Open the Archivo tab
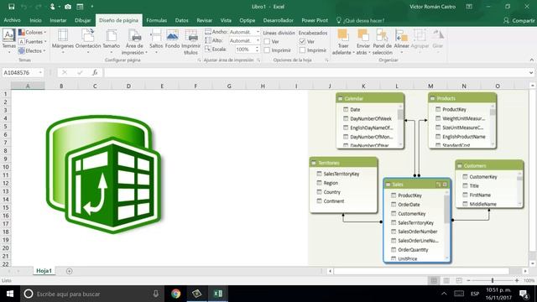Viewport: 537px width, 302px height. point(12,20)
